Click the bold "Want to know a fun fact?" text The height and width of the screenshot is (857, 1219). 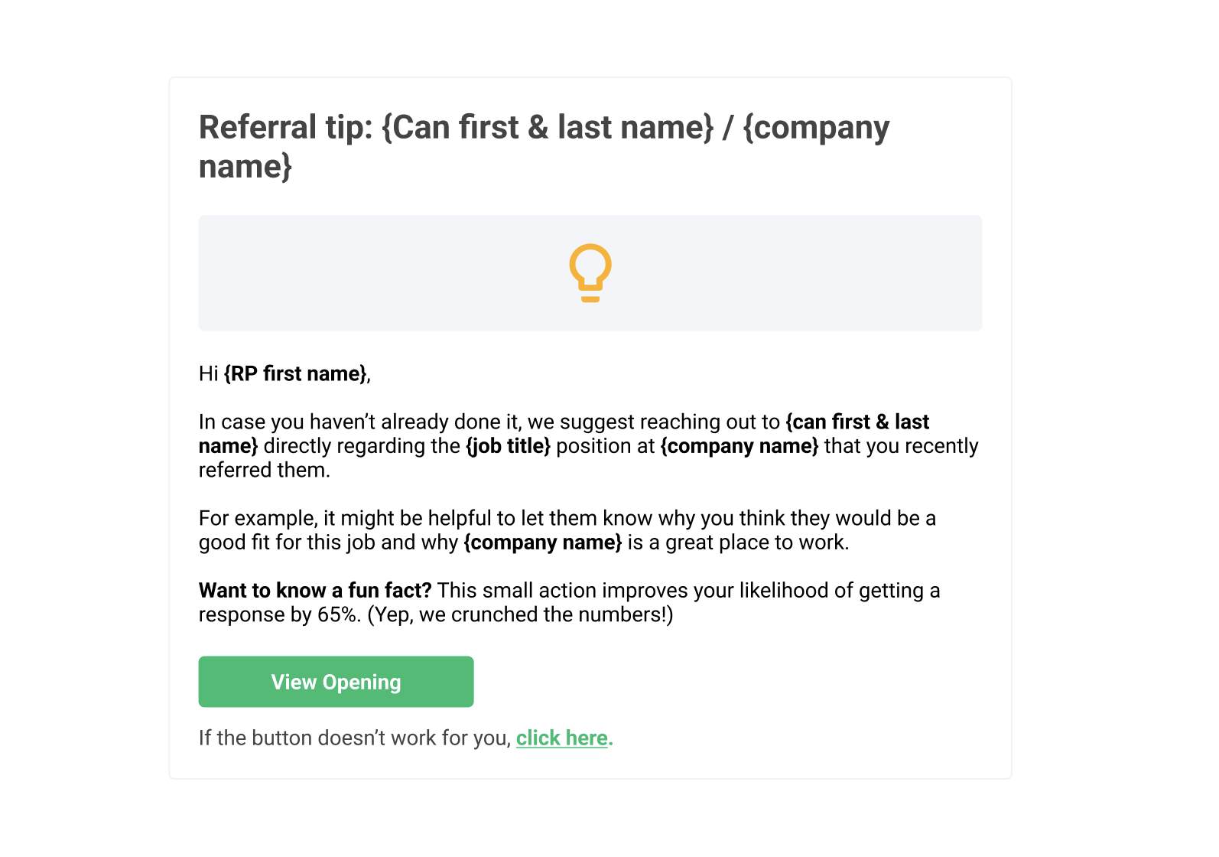315,591
